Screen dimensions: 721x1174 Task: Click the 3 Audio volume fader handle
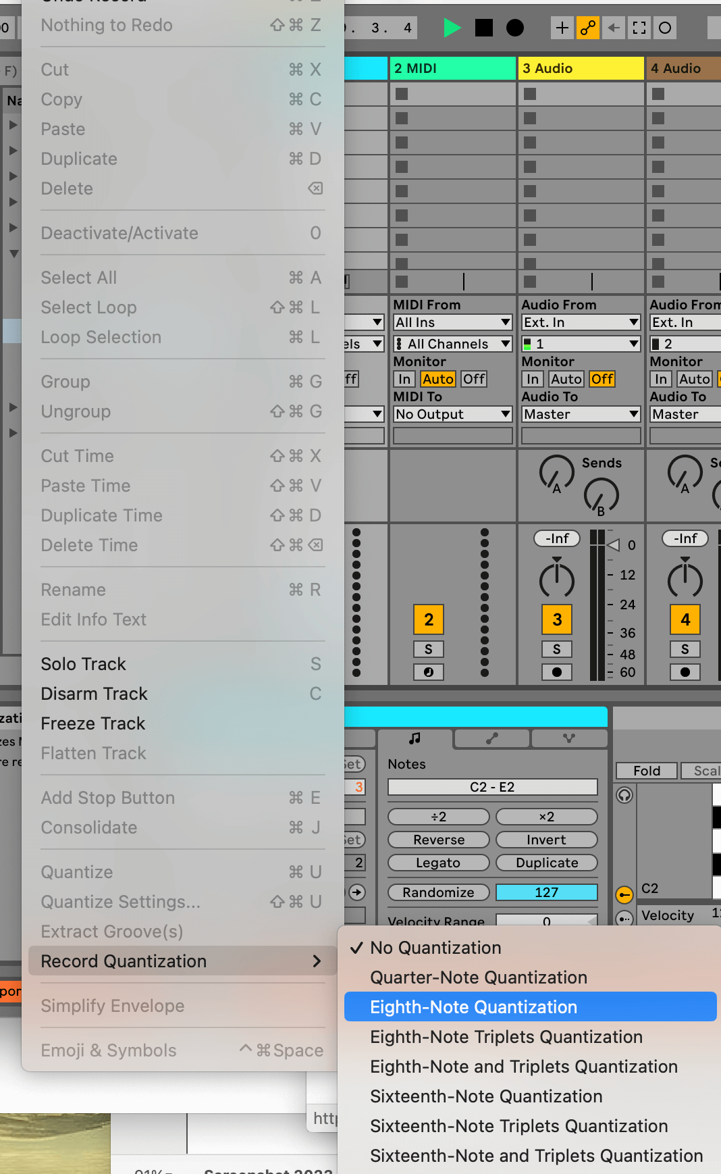click(613, 544)
